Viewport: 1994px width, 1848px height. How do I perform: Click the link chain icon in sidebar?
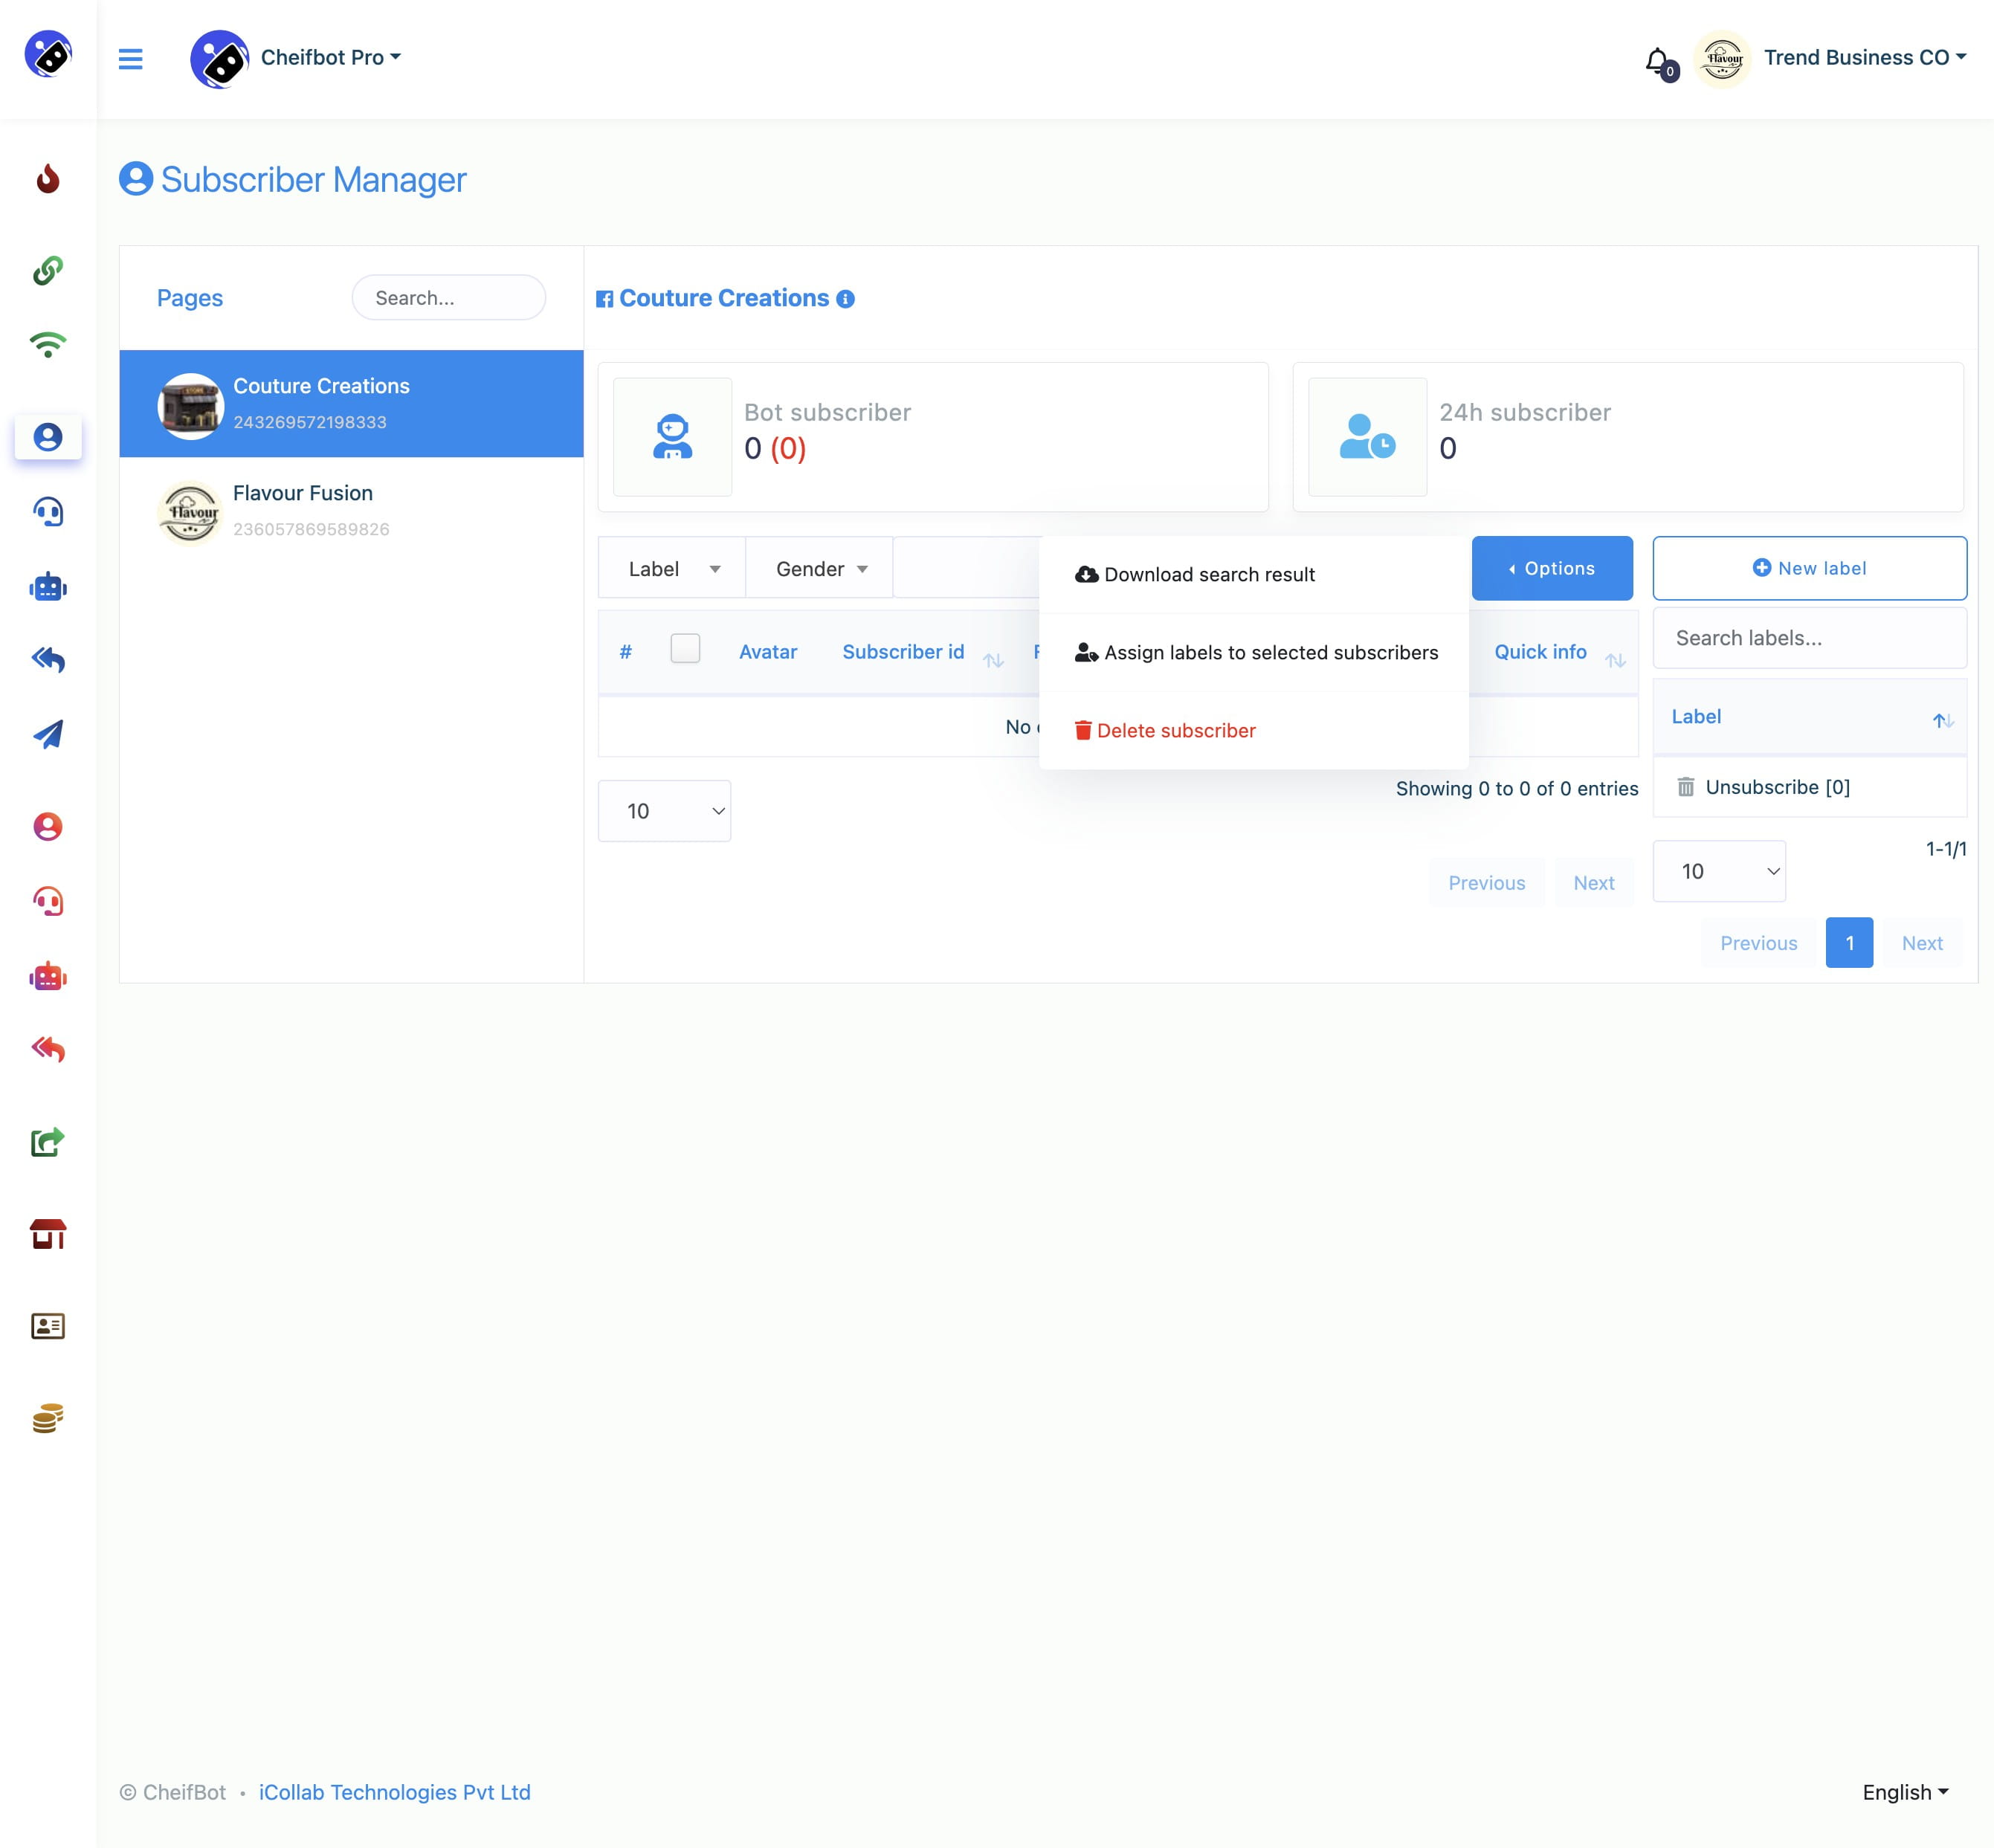pyautogui.click(x=47, y=269)
